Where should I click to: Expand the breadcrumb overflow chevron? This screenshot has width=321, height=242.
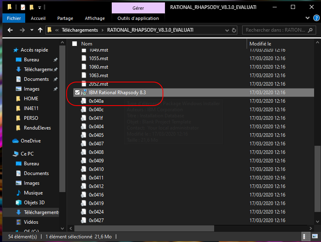pos(57,30)
